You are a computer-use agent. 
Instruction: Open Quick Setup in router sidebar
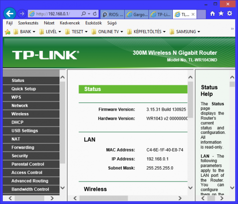(31, 89)
